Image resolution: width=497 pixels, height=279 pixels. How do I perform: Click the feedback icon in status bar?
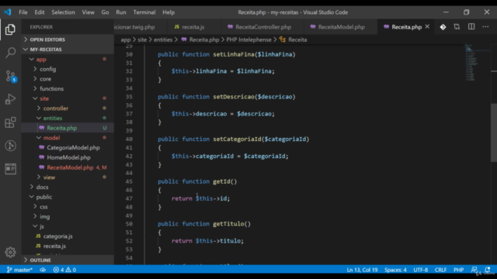coord(474,270)
